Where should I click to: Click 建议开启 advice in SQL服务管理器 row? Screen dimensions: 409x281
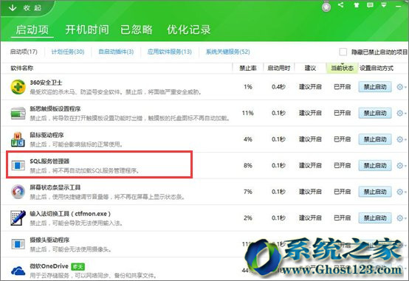click(x=310, y=165)
